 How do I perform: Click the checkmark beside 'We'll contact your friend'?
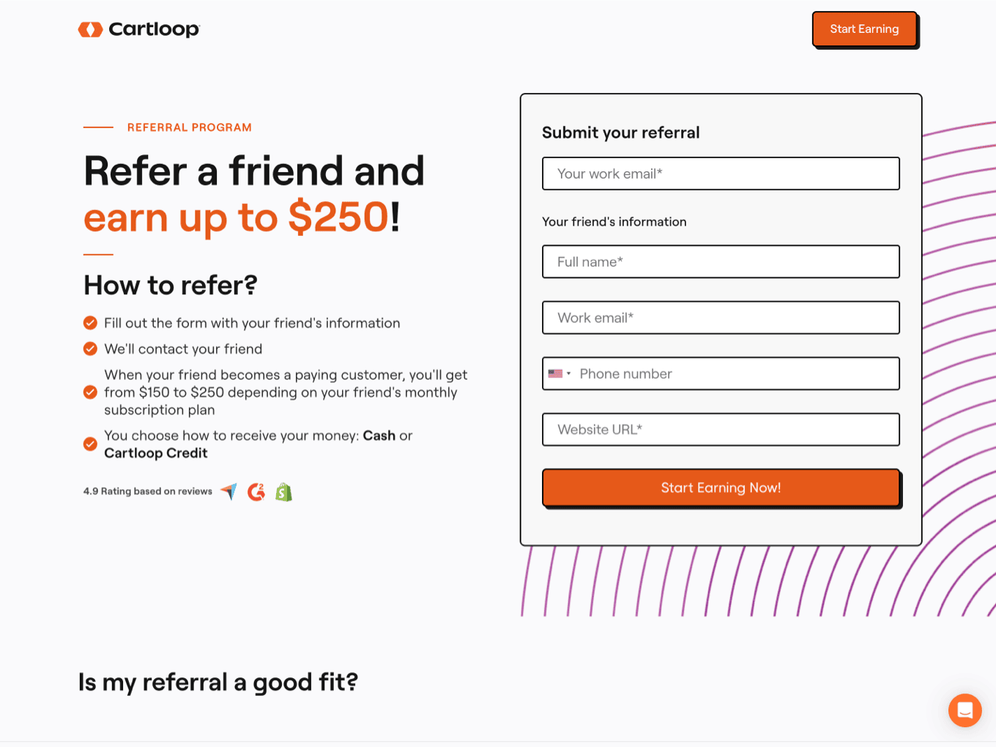pyautogui.click(x=90, y=349)
